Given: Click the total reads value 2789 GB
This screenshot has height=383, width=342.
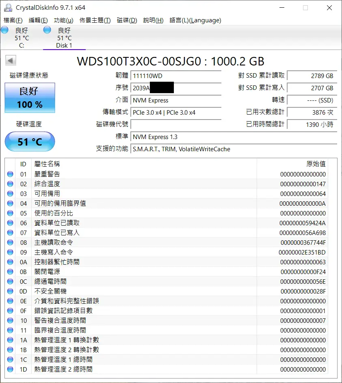Looking at the screenshot, I should 312,76.
